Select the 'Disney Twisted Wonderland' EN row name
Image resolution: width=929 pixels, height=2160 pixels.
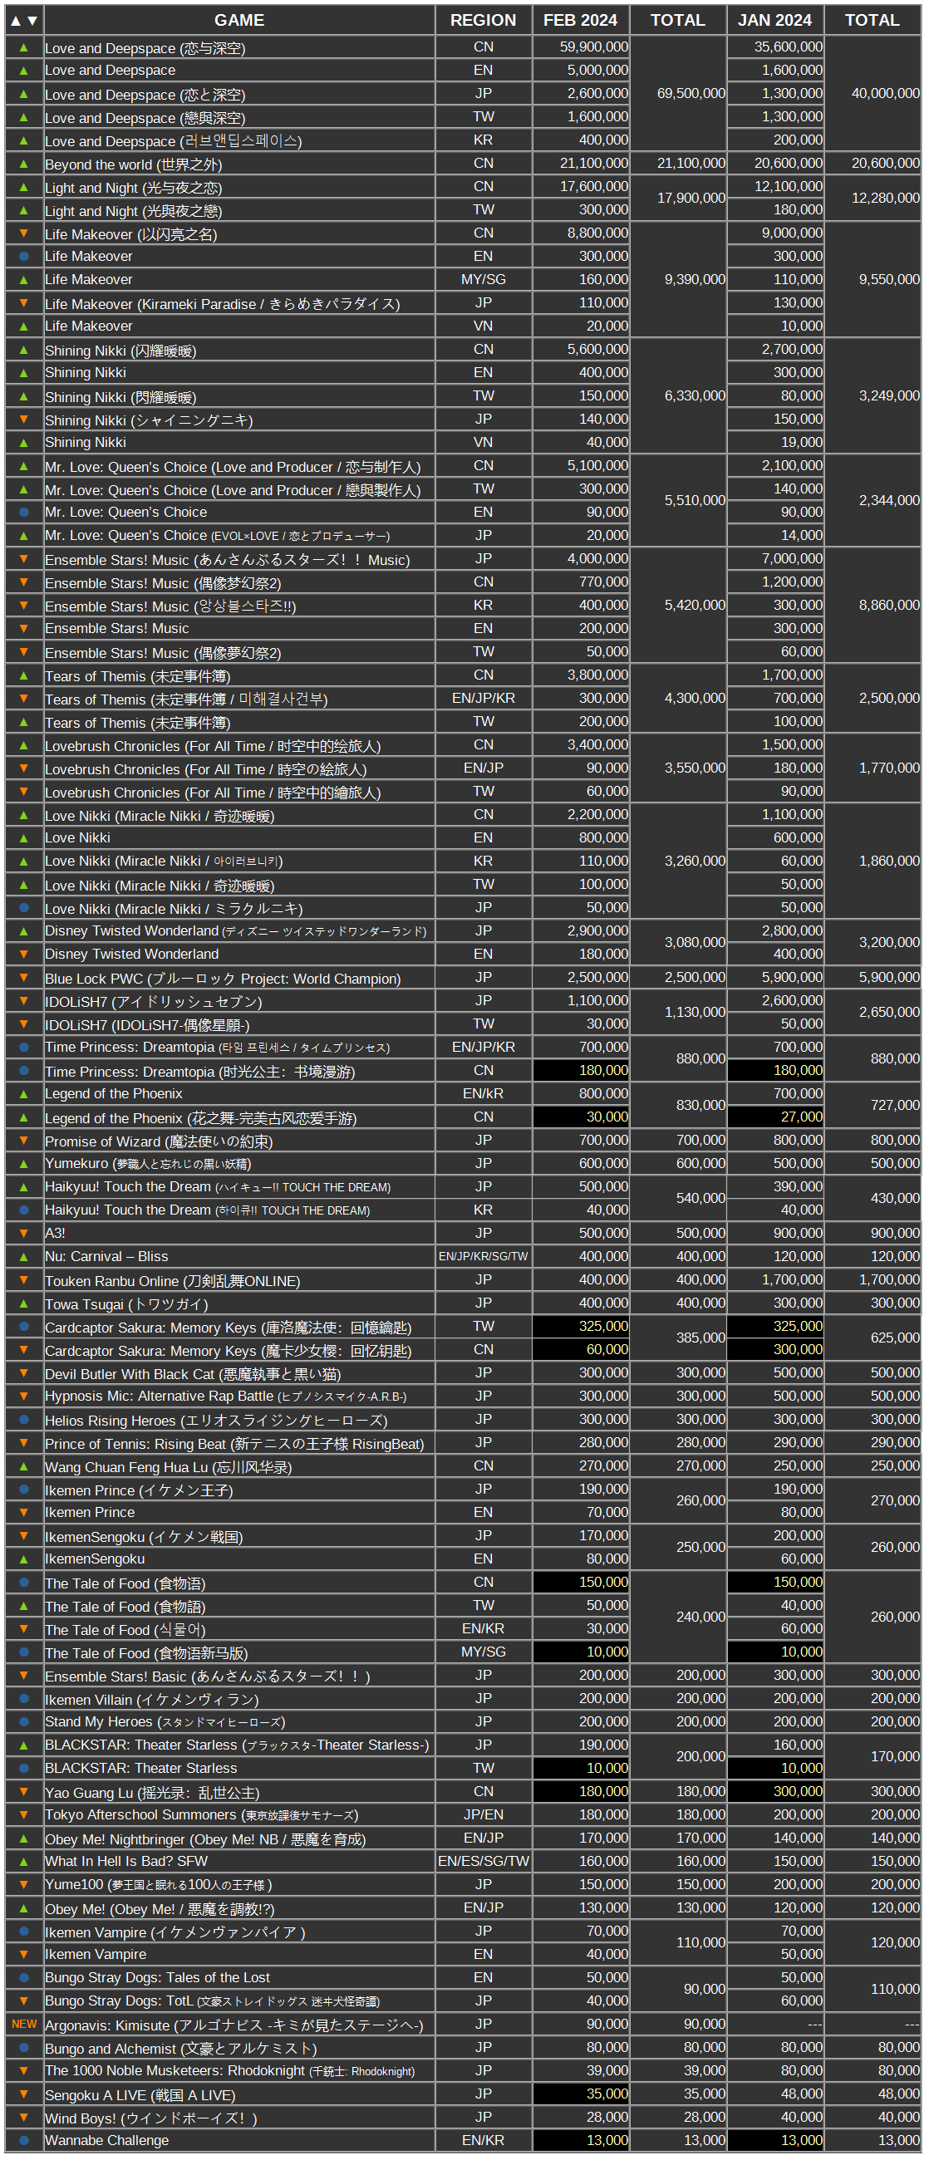tap(239, 954)
